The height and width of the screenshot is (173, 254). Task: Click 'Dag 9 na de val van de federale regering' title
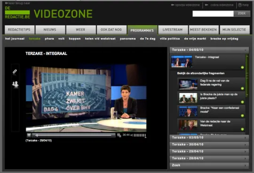point(214,83)
